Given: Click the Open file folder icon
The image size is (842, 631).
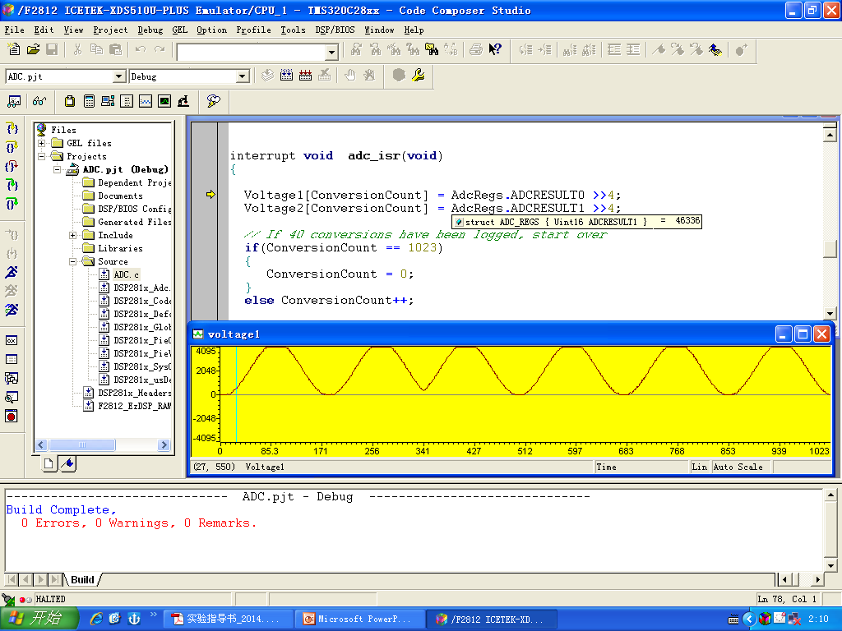Looking at the screenshot, I should (33, 50).
